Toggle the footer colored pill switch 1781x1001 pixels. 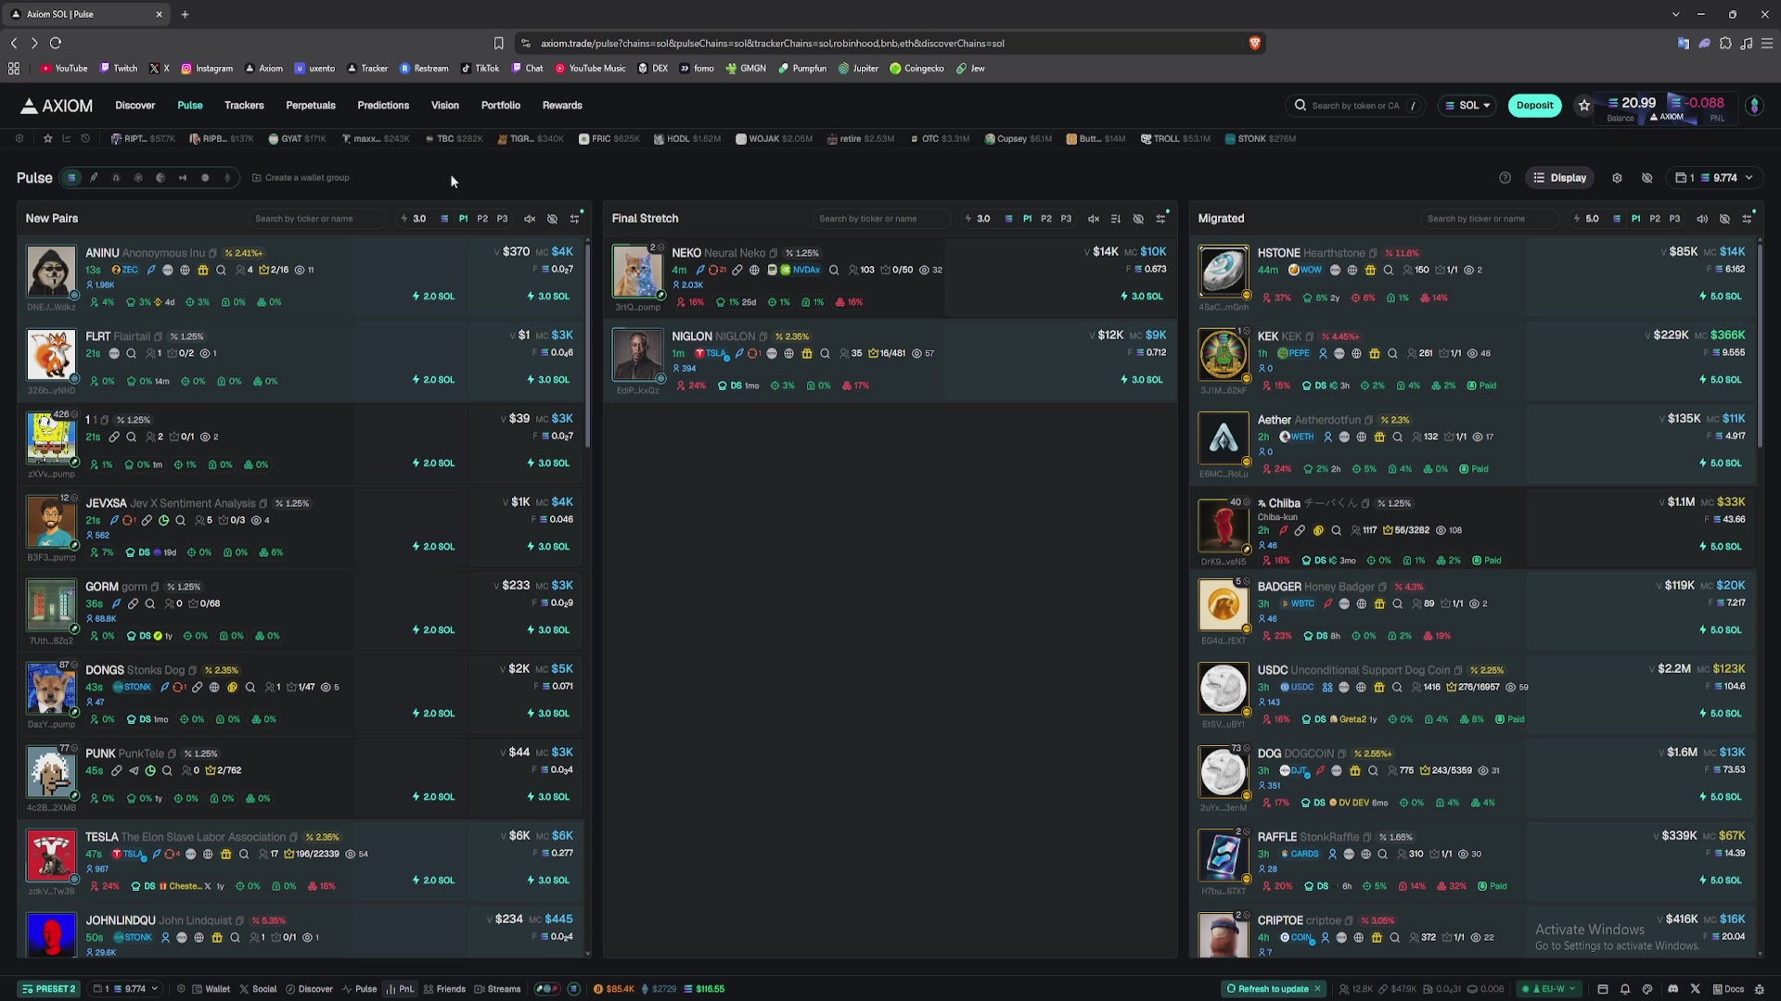[x=547, y=989]
